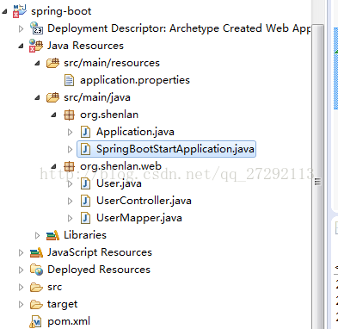This screenshot has height=329, width=338.
Task: Click the org.shenlan.web package icon
Action: (69, 166)
